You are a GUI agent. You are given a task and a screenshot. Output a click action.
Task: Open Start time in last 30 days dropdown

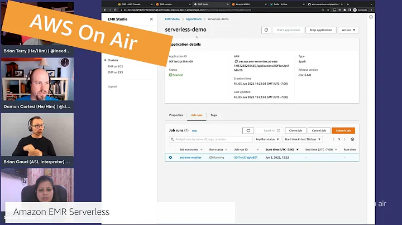pos(303,139)
